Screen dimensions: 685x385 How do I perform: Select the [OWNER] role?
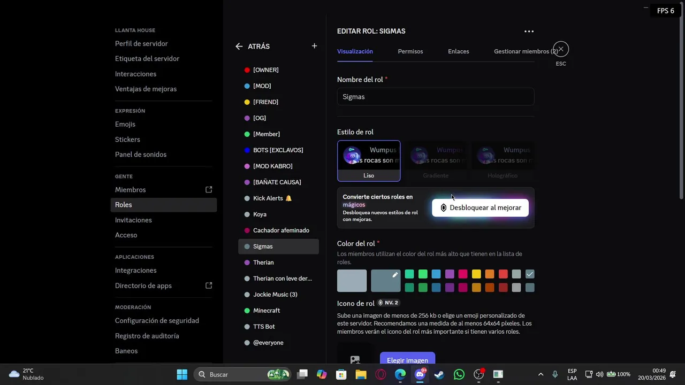(278, 70)
